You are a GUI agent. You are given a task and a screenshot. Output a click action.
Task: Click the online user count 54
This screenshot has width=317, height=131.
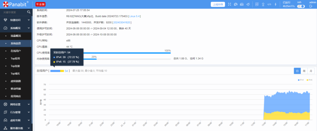pyautogui.click(x=66, y=71)
